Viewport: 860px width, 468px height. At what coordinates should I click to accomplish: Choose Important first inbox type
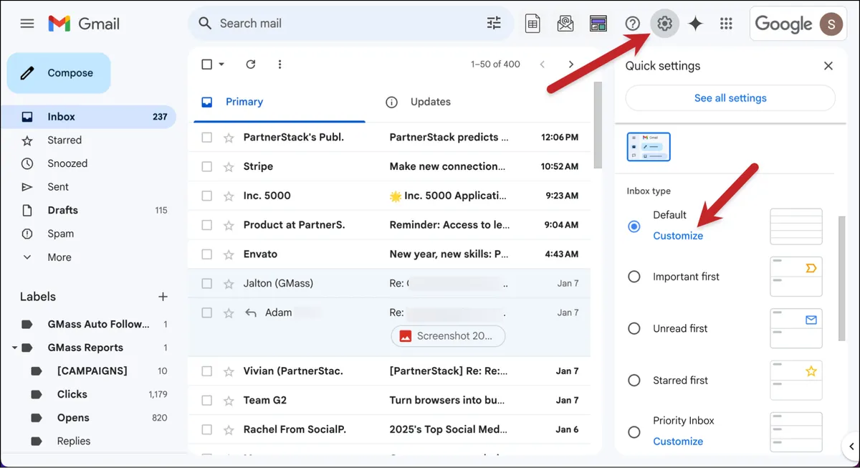(634, 277)
